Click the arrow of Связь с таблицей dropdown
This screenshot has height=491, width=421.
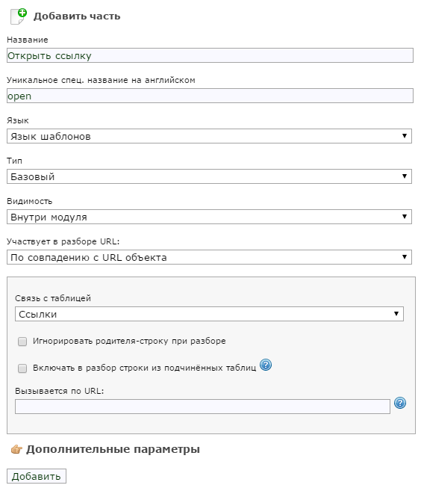click(396, 314)
